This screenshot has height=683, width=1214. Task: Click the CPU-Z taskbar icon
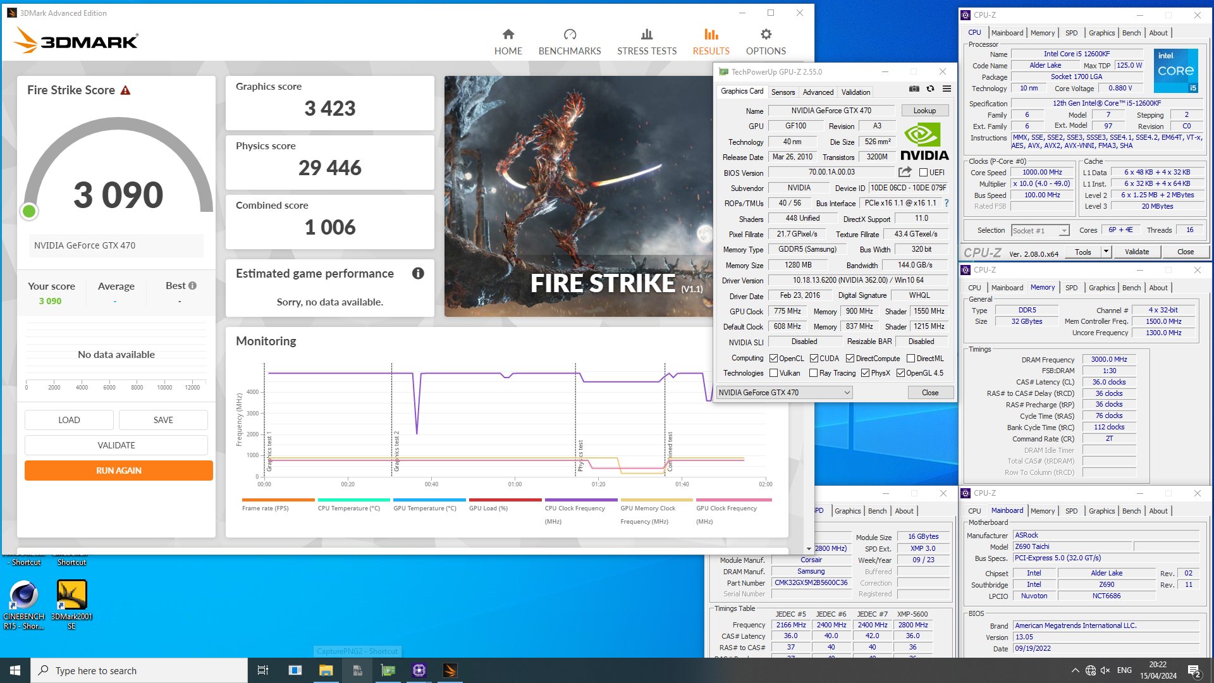point(419,670)
